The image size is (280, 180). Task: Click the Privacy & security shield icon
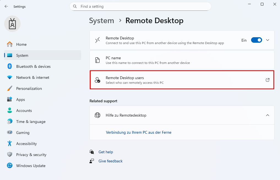(10, 155)
